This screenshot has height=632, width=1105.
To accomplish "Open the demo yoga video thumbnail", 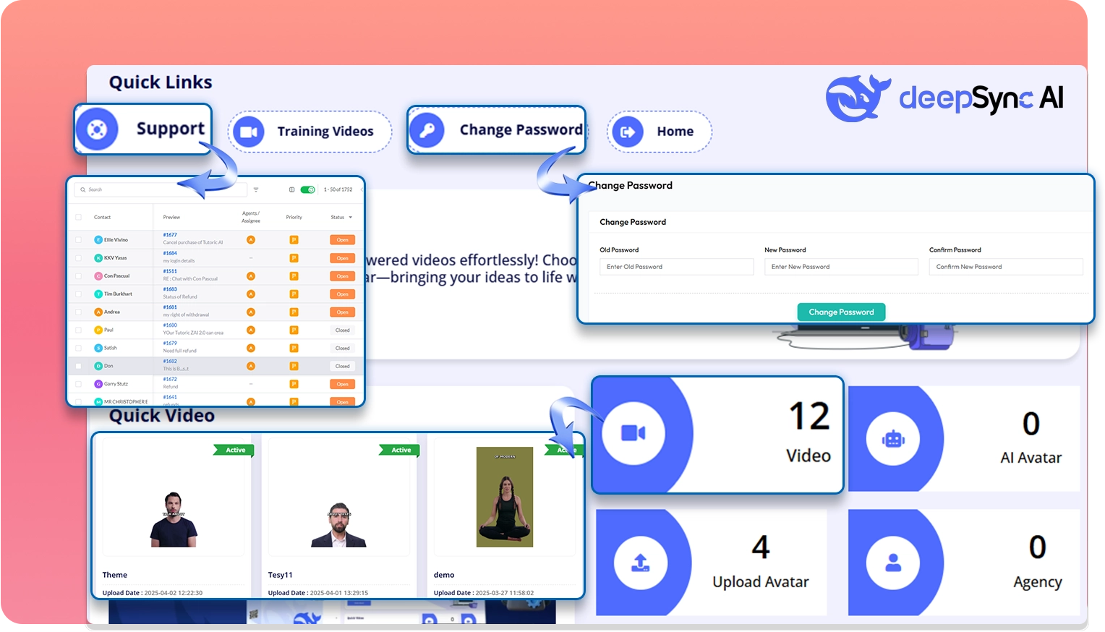I will tap(505, 497).
